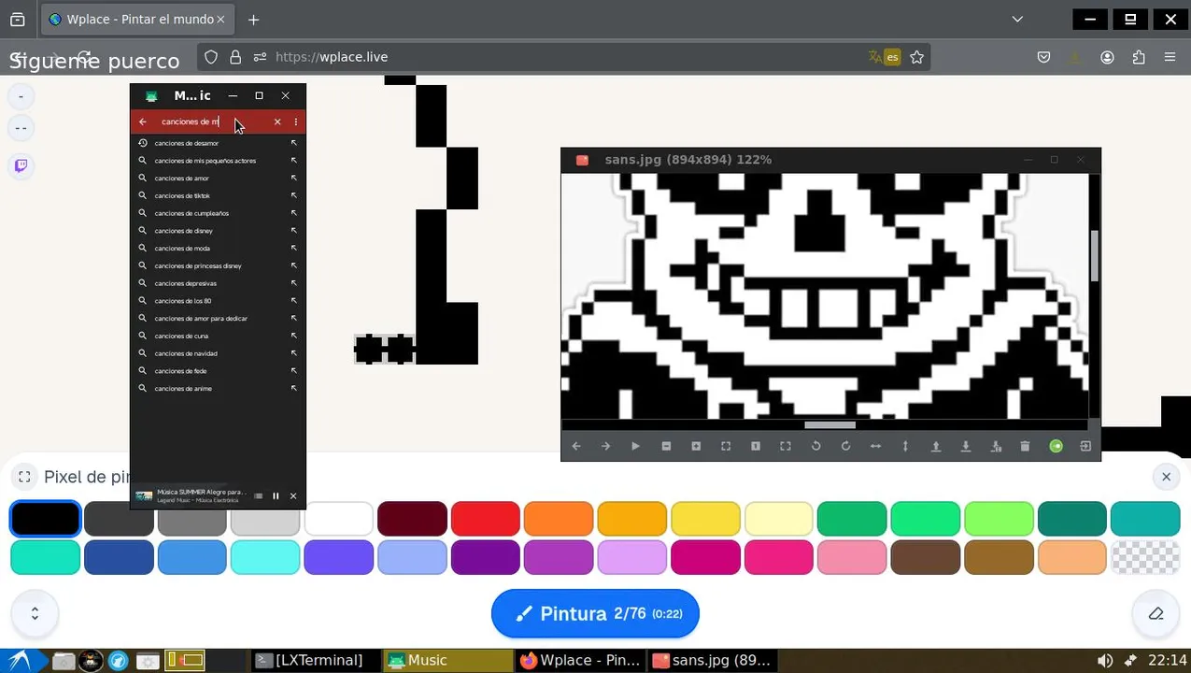The height and width of the screenshot is (673, 1191).
Task: Expand the palette with the up-down chevron
Action: point(35,614)
